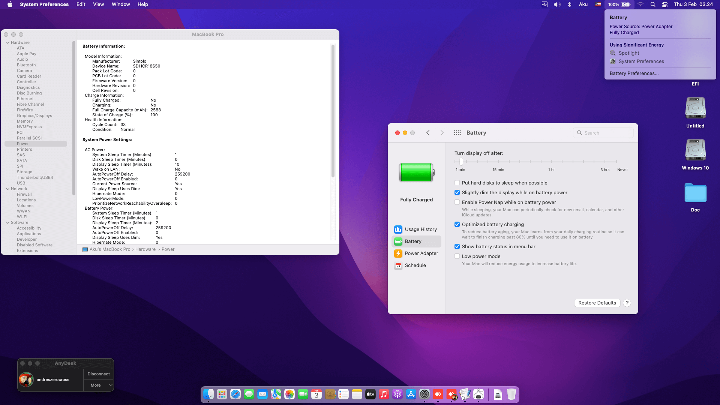Image resolution: width=720 pixels, height=405 pixels.
Task: Go back with left chevron arrow
Action: tap(428, 133)
